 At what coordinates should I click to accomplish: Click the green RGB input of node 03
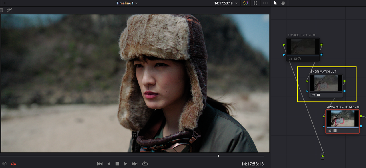click(324, 116)
